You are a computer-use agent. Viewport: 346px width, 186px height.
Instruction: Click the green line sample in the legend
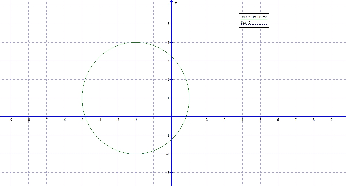click(254, 19)
